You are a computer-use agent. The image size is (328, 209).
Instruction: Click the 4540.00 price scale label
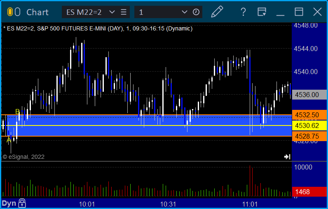click(x=306, y=72)
